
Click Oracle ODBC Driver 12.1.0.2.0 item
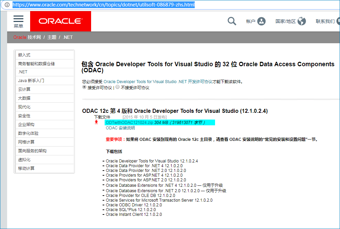pyautogui.click(x=134, y=205)
